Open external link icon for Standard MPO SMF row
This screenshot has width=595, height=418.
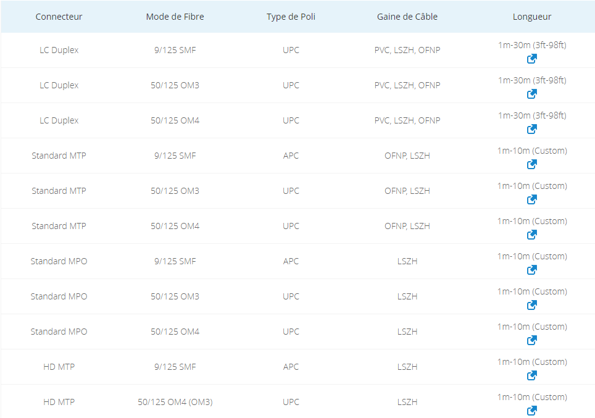531,270
